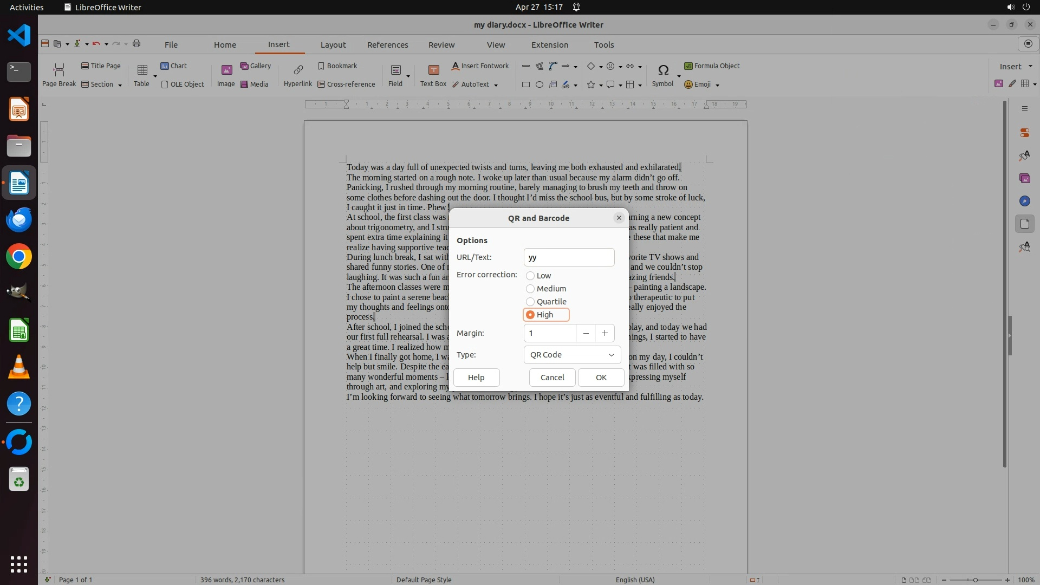Click the Hyperlink icon
Screen dimensions: 1040x585
pyautogui.click(x=297, y=70)
